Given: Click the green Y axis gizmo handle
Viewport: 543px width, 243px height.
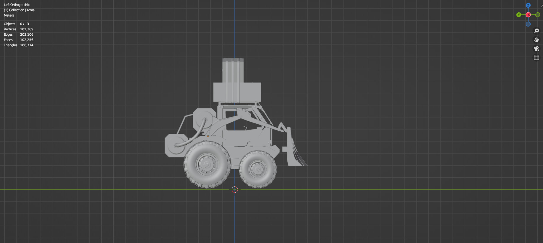Looking at the screenshot, I should pos(519,15).
